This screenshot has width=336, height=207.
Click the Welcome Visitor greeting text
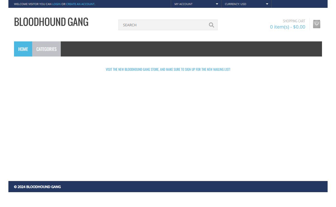click(32, 4)
